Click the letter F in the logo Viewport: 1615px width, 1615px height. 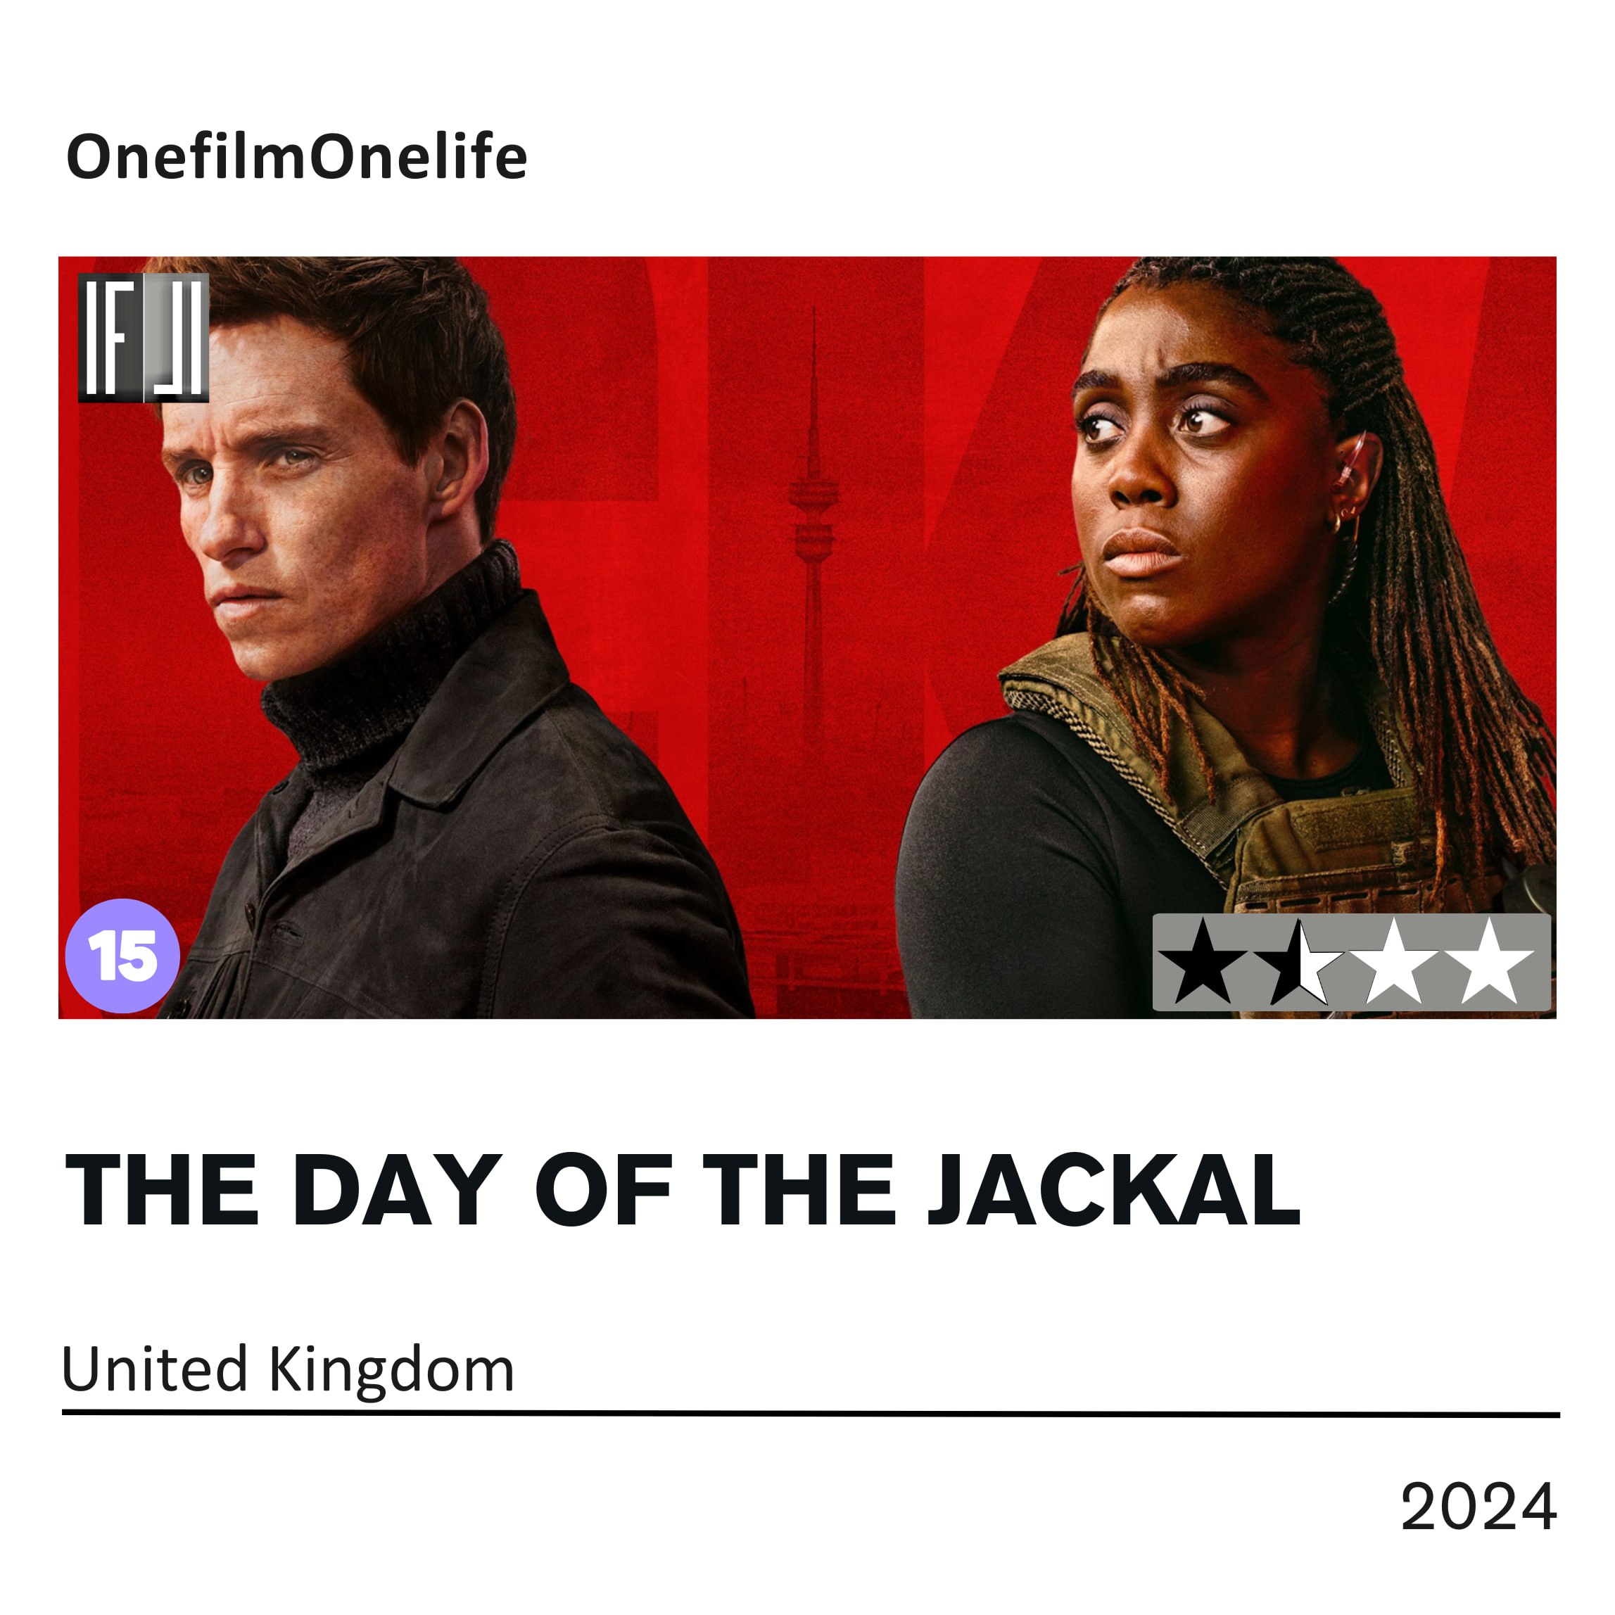click(x=115, y=338)
